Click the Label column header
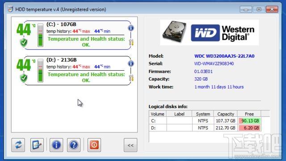 coord(179,114)
